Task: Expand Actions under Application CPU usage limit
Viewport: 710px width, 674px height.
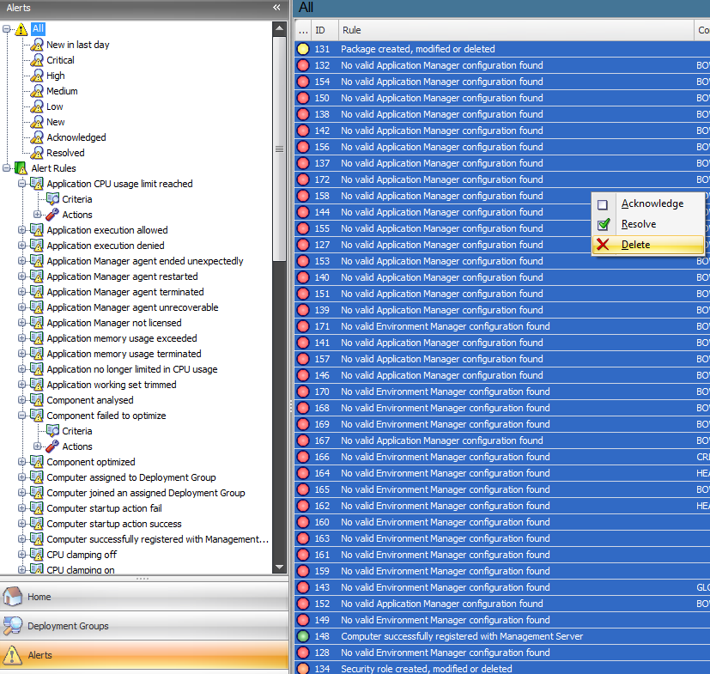Action: click(38, 215)
